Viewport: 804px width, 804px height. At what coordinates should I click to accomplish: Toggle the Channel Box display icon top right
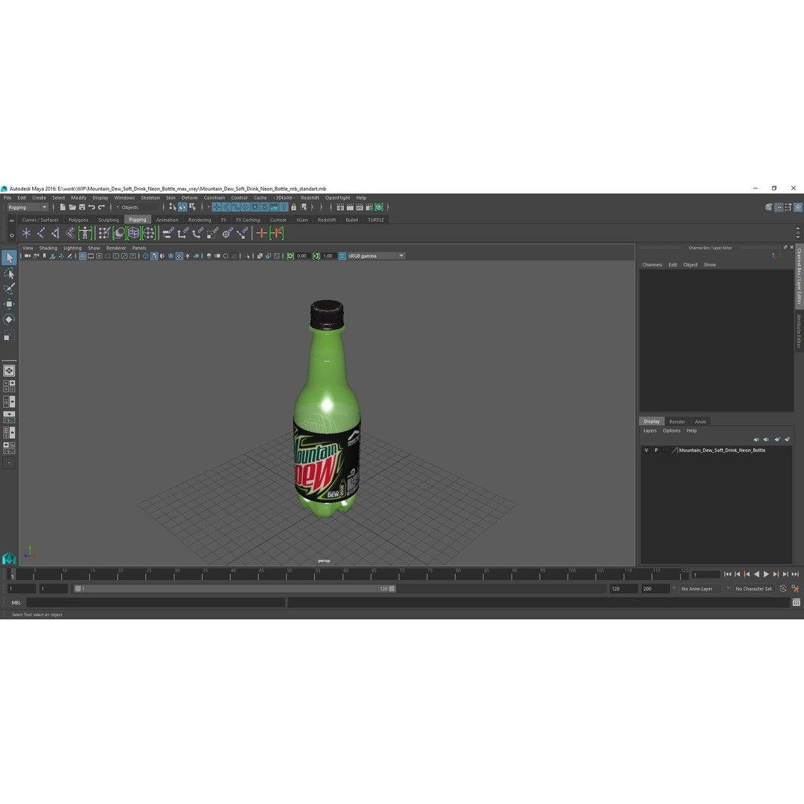798,207
